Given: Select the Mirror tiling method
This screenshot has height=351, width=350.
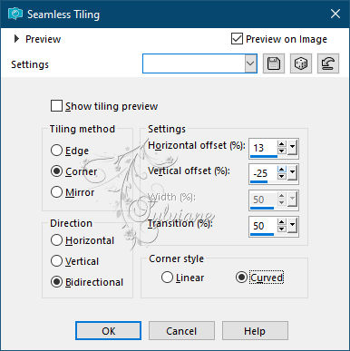Looking at the screenshot, I should click(x=56, y=192).
